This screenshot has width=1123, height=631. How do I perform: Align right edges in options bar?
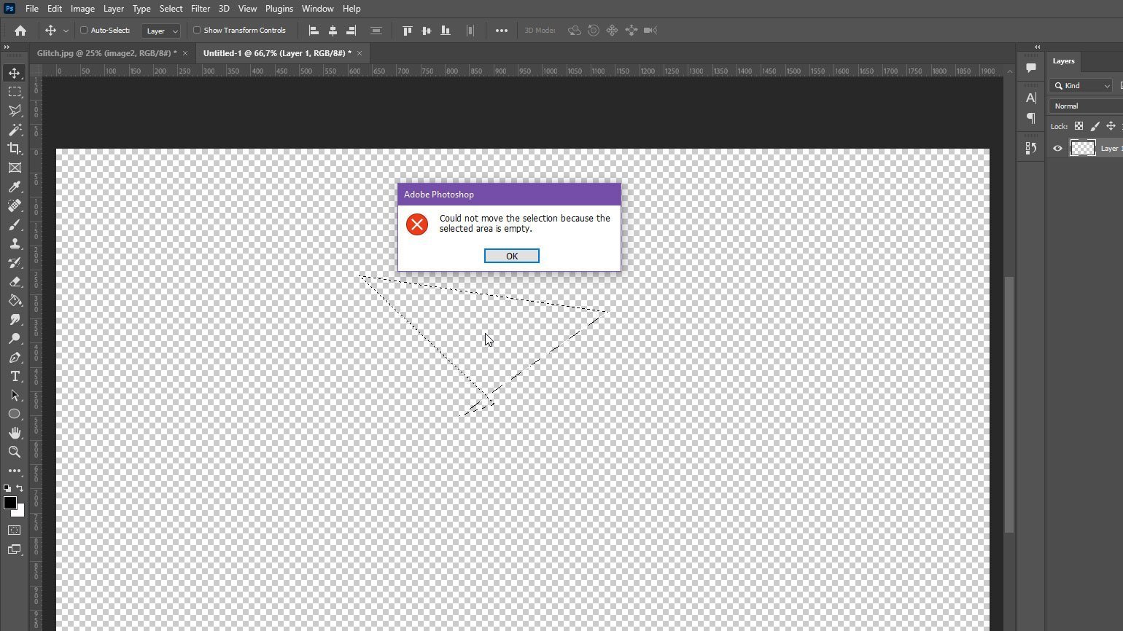tap(351, 31)
